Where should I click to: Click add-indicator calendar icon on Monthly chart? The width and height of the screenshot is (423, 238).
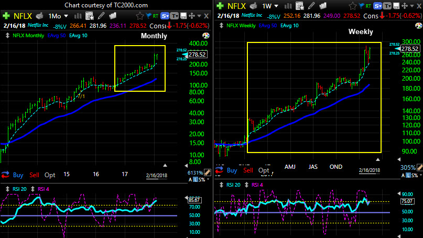pos(89,16)
